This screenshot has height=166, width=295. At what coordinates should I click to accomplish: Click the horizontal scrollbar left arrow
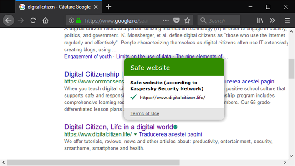coord(3,162)
